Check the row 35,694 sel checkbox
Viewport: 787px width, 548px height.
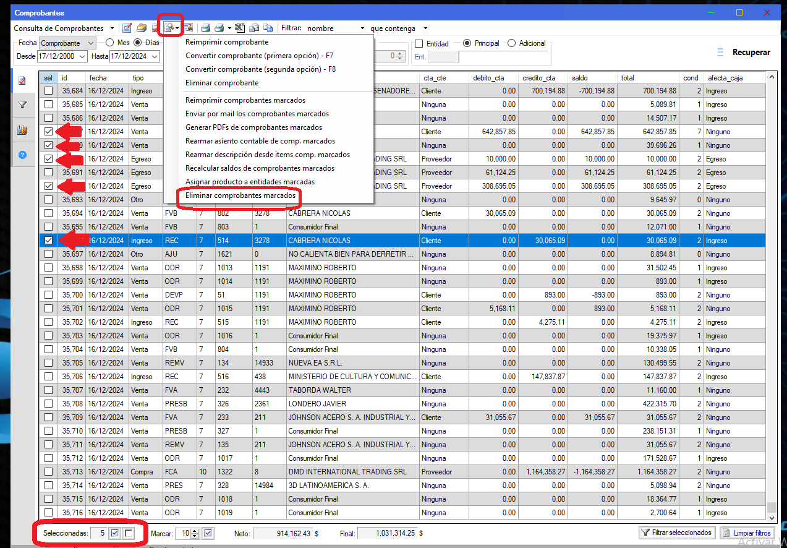coord(48,213)
